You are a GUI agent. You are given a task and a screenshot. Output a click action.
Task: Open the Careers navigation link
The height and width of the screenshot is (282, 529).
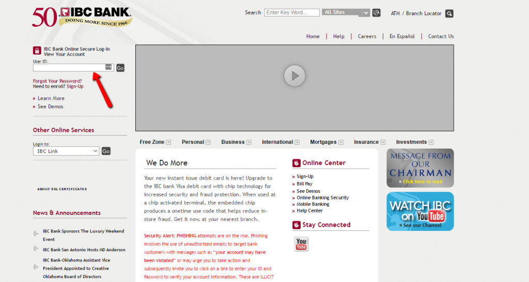(367, 36)
